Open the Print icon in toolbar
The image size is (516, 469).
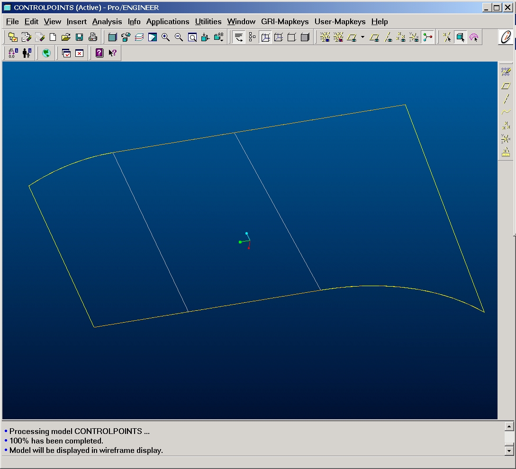93,37
